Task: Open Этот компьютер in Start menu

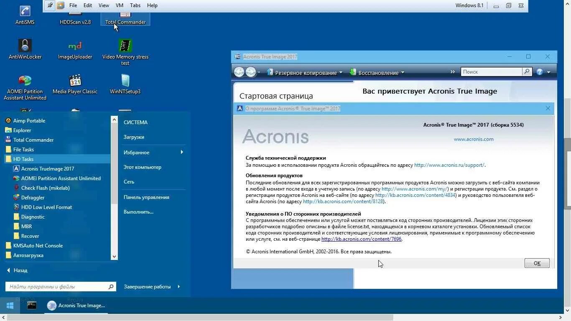Action: (x=142, y=167)
